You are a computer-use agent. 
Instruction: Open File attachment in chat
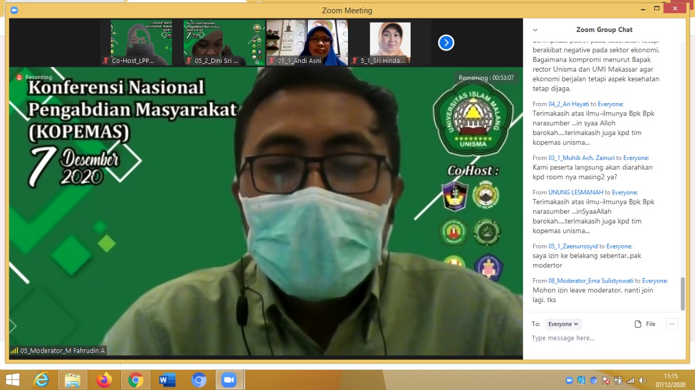point(645,324)
